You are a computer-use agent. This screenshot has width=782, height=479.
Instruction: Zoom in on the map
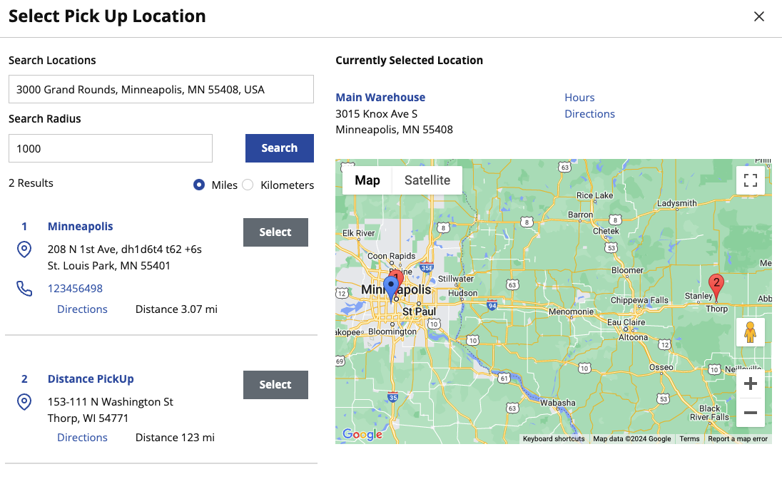point(750,384)
